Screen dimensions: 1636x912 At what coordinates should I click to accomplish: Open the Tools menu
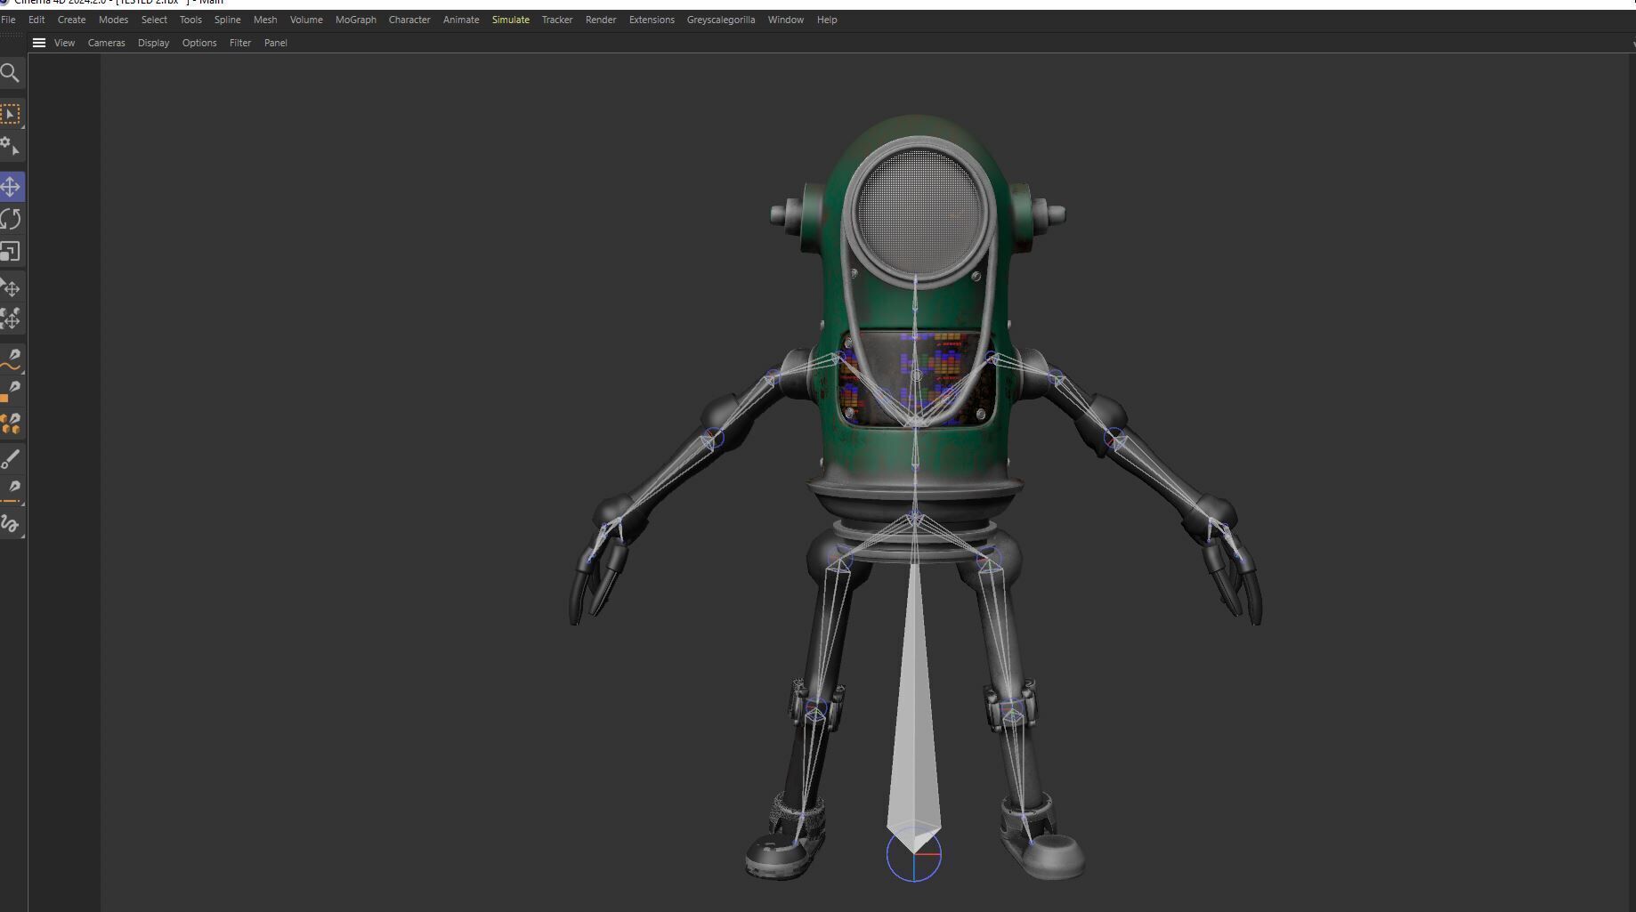tap(190, 20)
